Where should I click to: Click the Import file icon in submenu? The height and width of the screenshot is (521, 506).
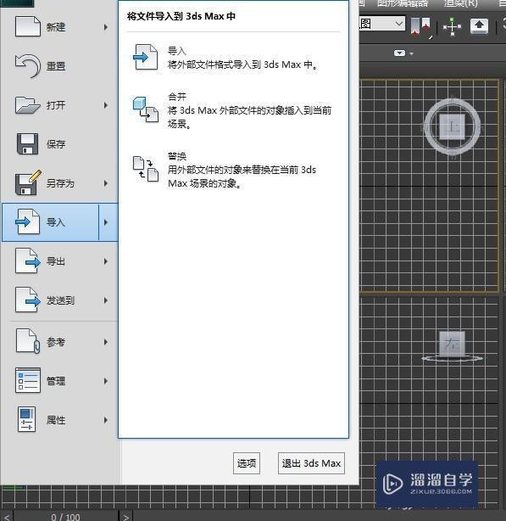tap(145, 57)
